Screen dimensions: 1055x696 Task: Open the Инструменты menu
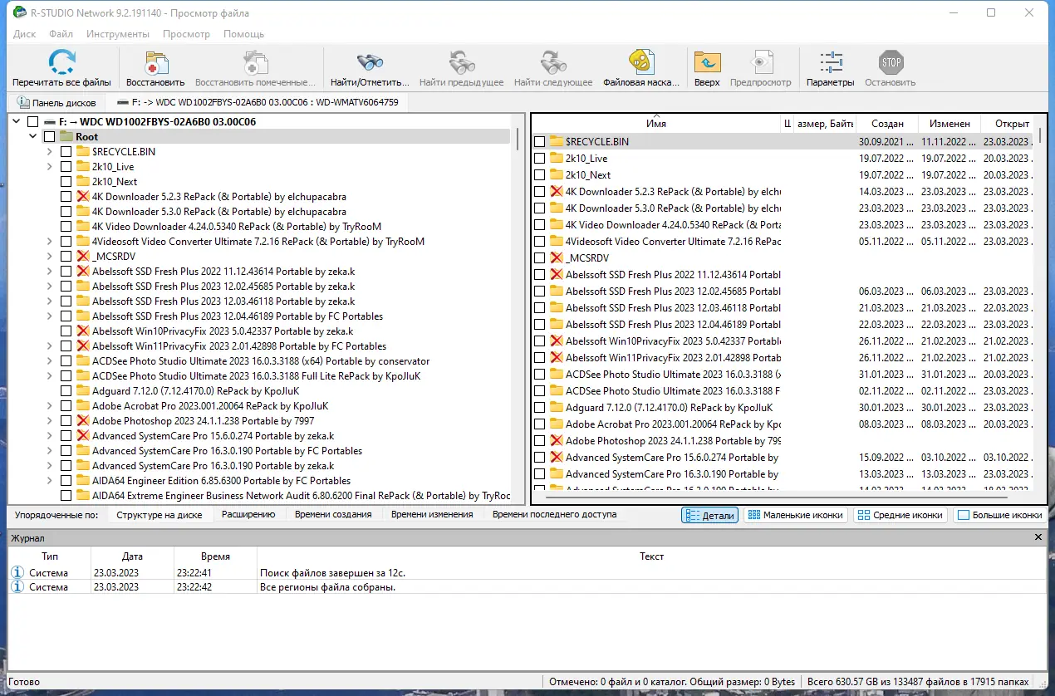point(118,34)
